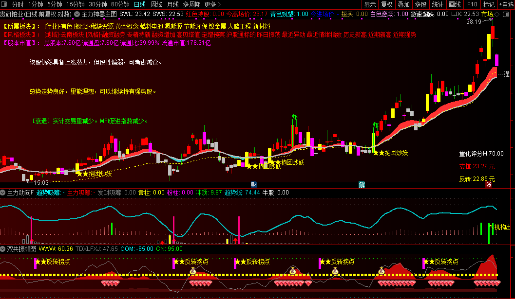Click the 机构出 label in 主力动向 panel

coord(502,227)
